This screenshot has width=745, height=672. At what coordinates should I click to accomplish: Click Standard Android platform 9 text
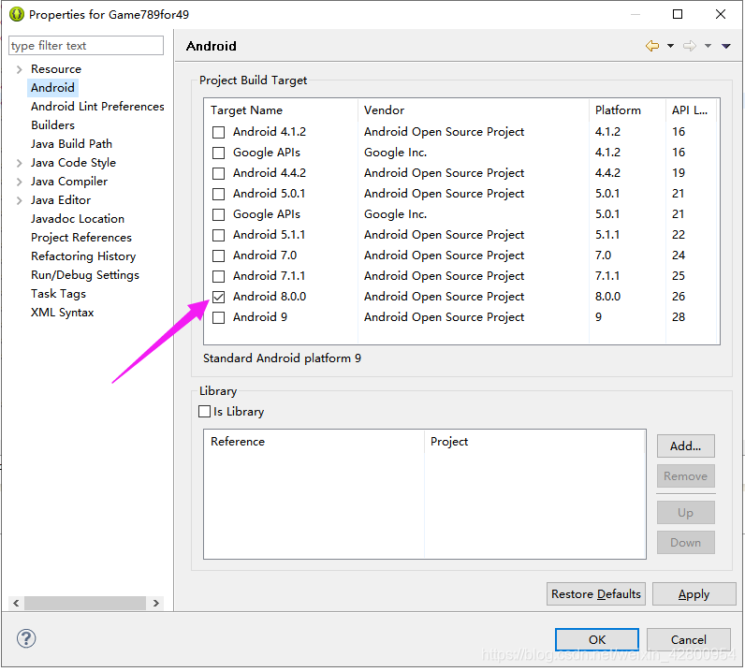[x=282, y=358]
